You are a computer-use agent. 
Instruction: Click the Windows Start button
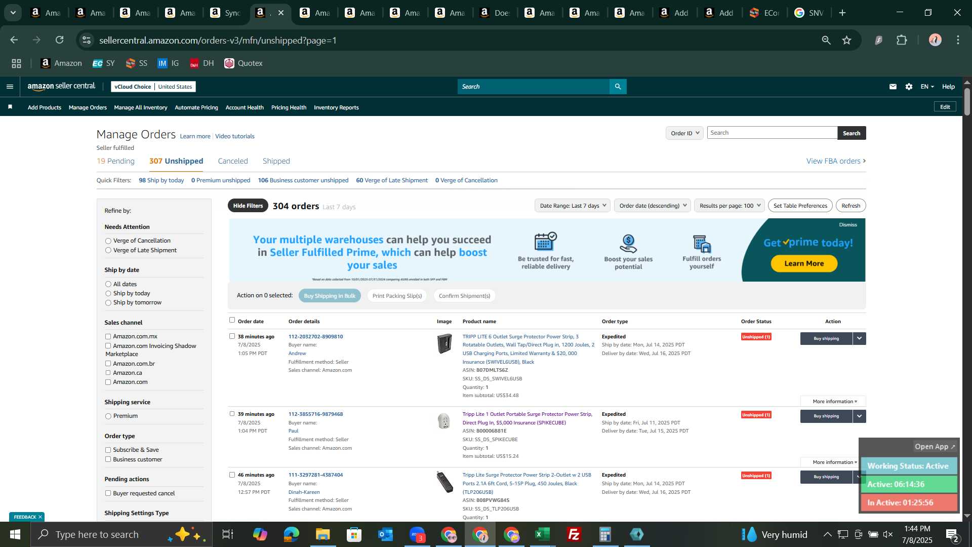pyautogui.click(x=15, y=534)
